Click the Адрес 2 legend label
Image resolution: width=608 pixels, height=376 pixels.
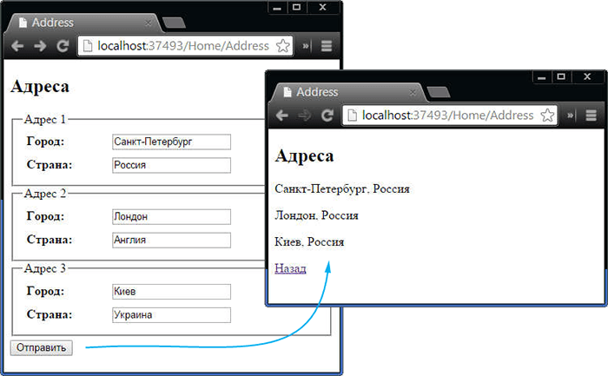(45, 194)
